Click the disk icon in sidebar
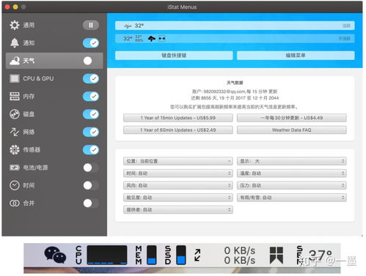Viewport: 366px width, 276px height. point(15,114)
